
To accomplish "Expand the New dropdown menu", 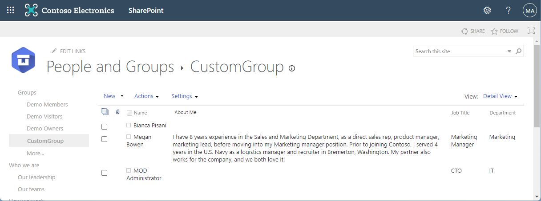I will (x=113, y=96).
